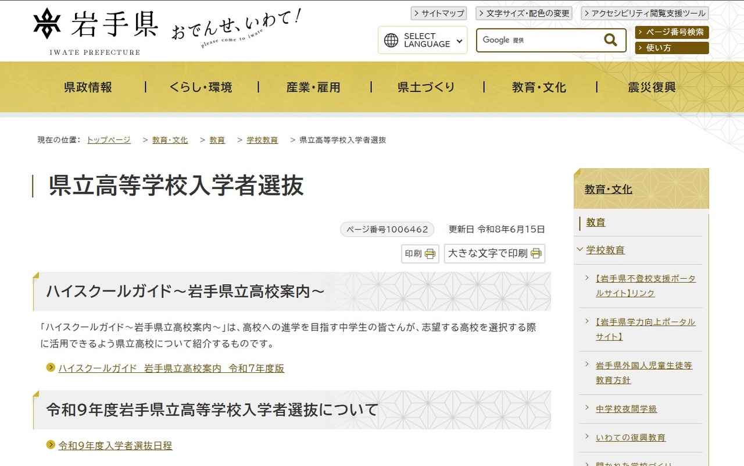Focus the Google search input field
The width and height of the screenshot is (744, 466).
coord(539,40)
